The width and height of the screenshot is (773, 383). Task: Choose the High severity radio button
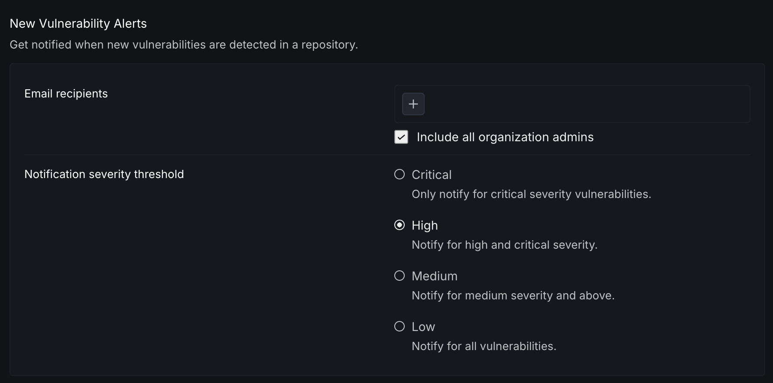(399, 225)
